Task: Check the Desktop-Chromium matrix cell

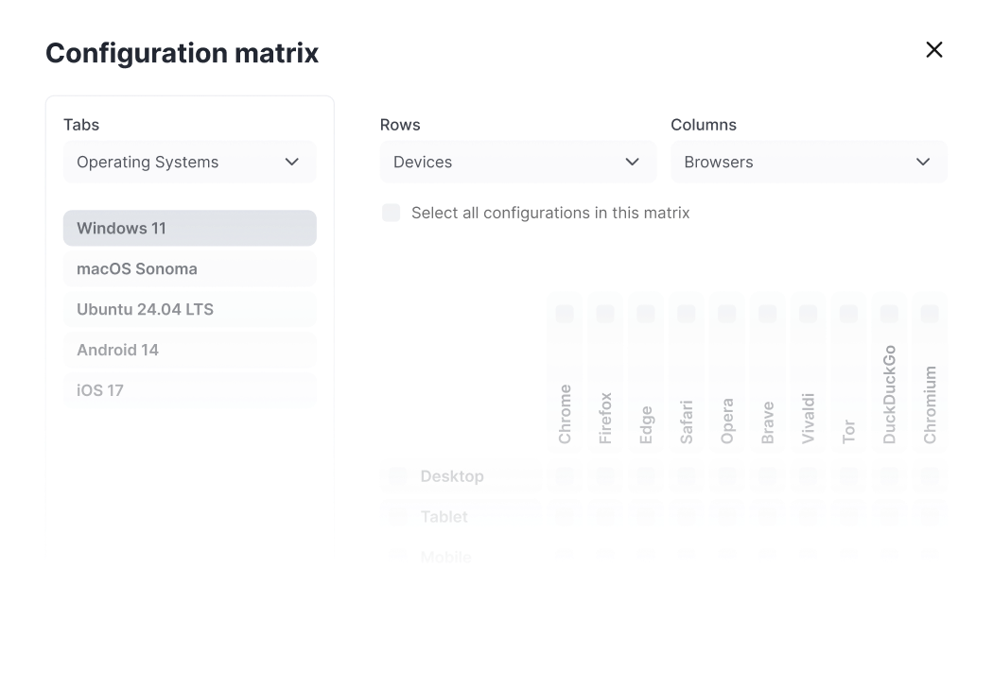Action: pyautogui.click(x=929, y=476)
